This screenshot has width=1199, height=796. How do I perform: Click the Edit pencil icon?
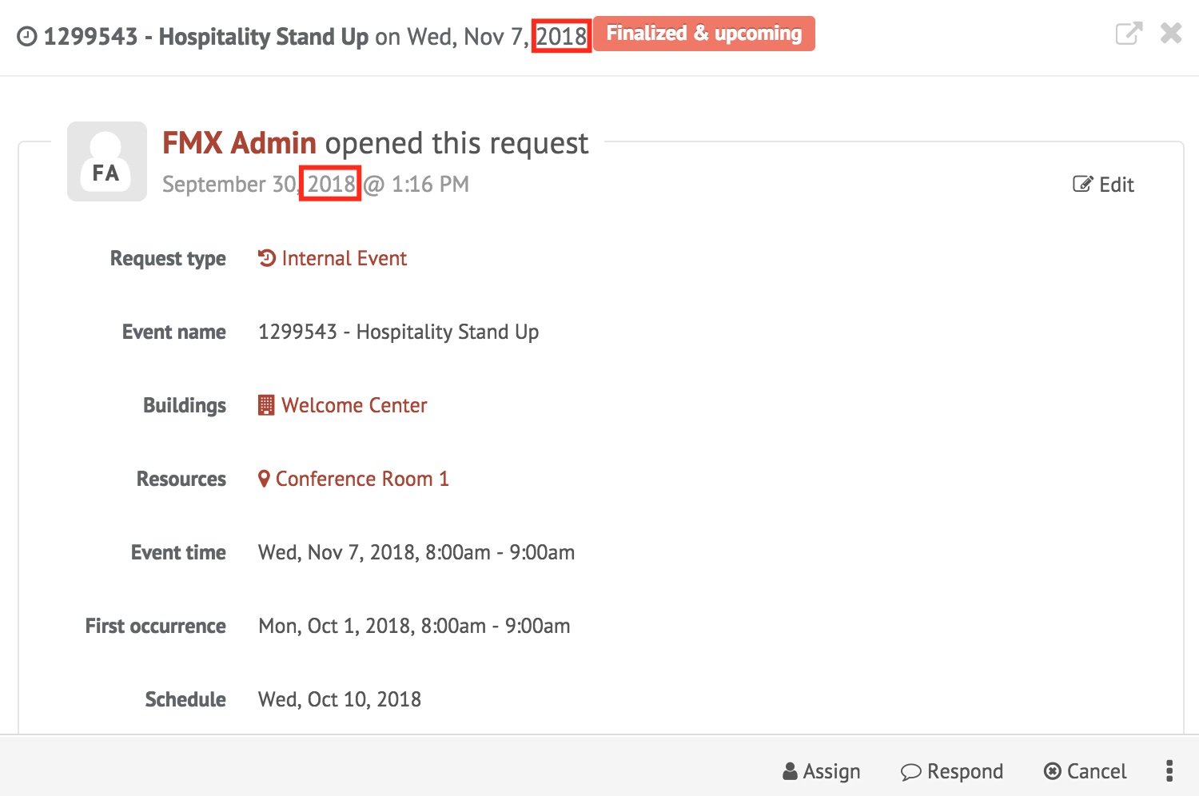1082,185
